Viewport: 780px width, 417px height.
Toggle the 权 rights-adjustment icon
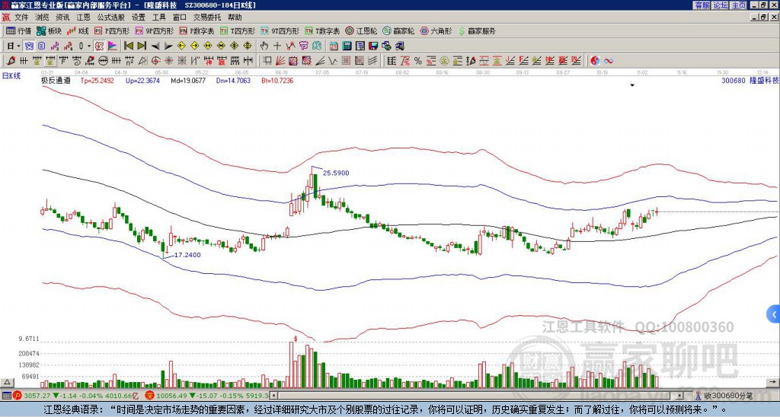(x=99, y=46)
